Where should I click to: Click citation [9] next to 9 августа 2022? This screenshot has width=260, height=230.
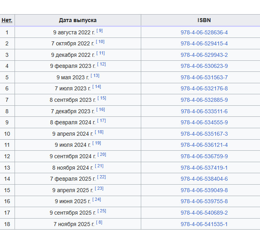(100, 31)
